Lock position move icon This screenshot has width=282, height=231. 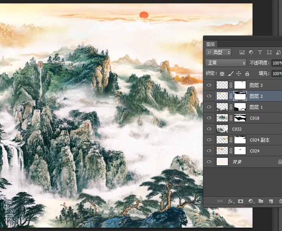click(x=239, y=73)
